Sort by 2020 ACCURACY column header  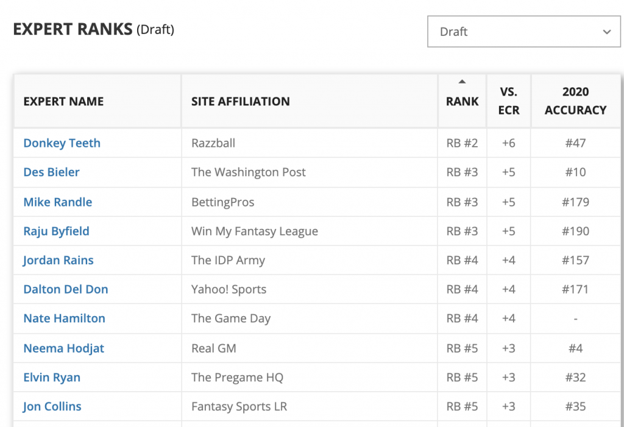(x=575, y=101)
